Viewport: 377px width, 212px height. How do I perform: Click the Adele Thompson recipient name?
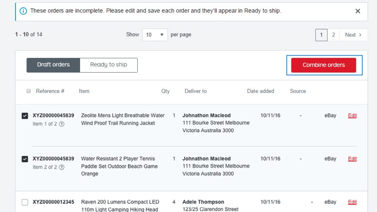click(x=203, y=202)
